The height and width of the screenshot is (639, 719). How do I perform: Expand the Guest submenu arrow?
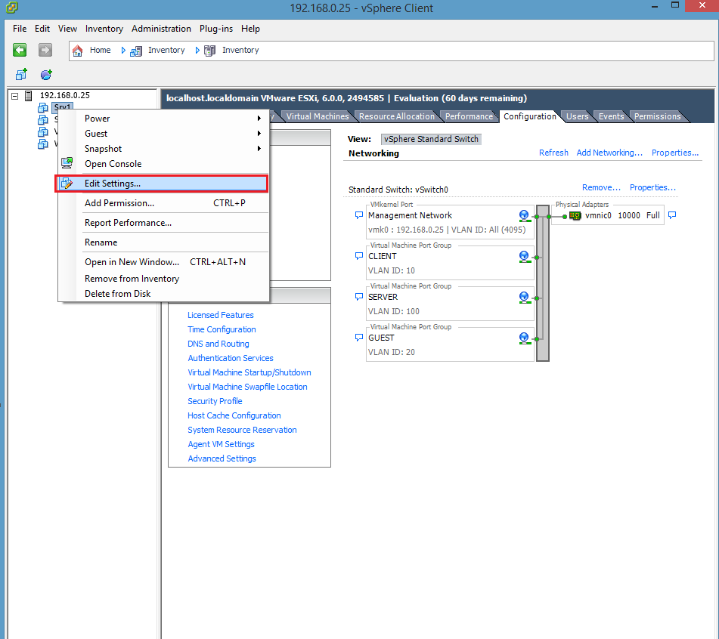click(x=259, y=133)
